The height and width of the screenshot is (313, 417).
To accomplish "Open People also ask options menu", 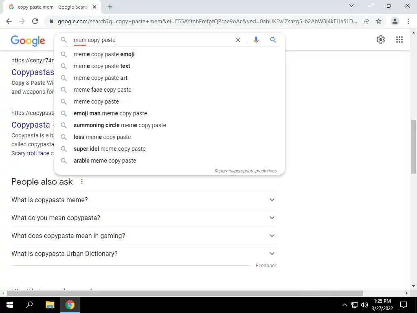I will [x=82, y=181].
